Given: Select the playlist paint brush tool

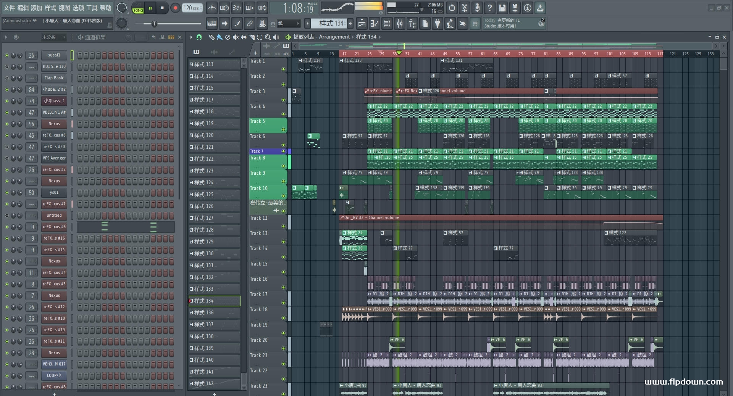Looking at the screenshot, I should point(220,37).
